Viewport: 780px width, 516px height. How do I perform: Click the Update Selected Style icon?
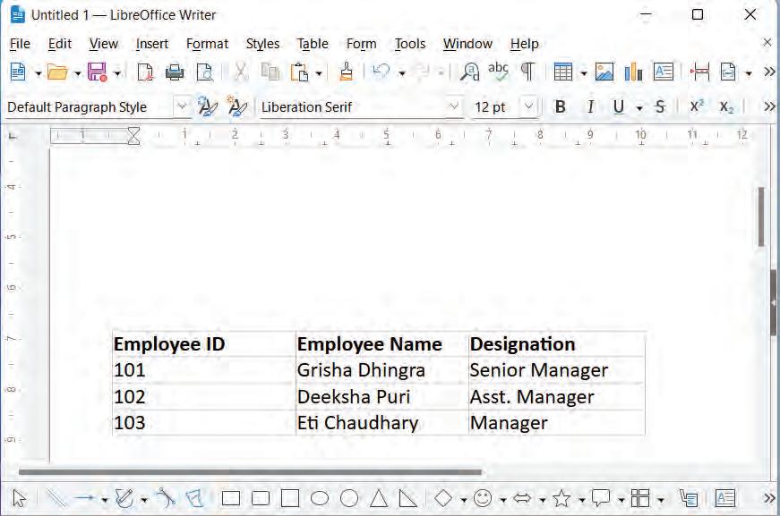pos(208,106)
